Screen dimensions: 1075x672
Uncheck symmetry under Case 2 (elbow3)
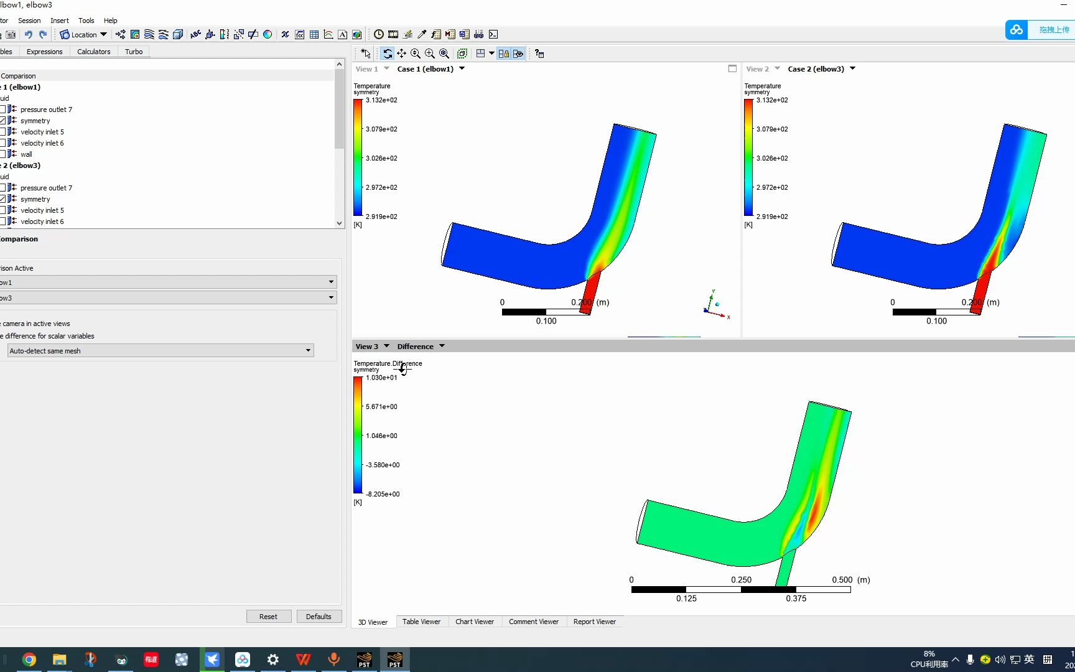point(4,198)
